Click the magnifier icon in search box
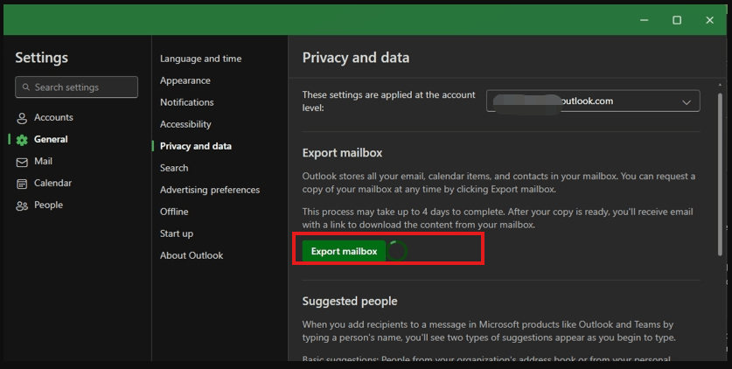732x369 pixels. coord(26,87)
